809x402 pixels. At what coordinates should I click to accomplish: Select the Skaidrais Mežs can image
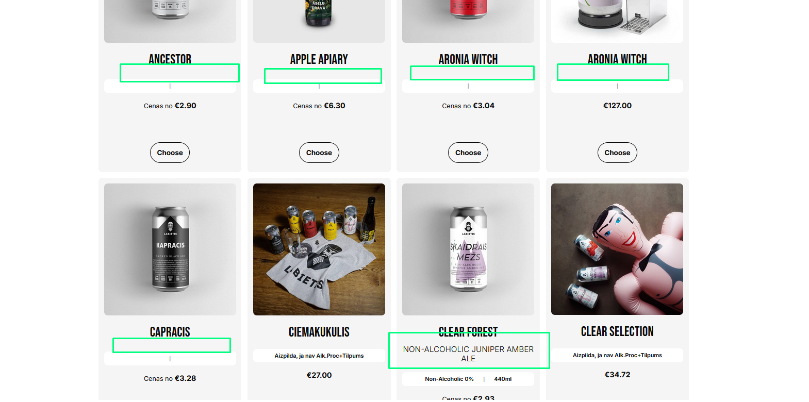(x=468, y=249)
